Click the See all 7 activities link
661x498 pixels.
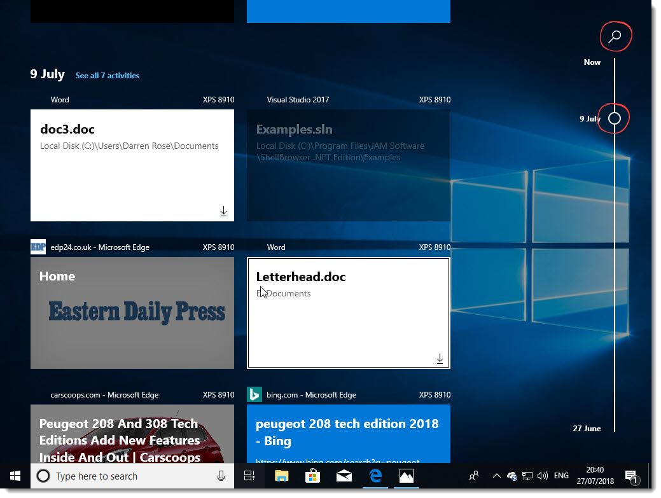[107, 75]
